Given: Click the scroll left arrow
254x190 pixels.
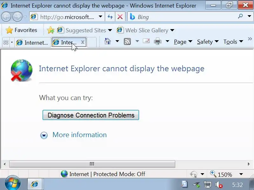Looking at the screenshot, I should click(x=4, y=164).
